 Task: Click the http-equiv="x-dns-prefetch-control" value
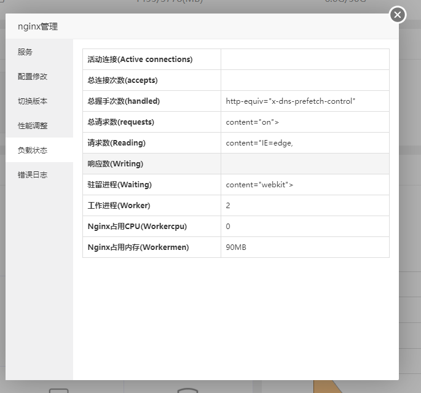coord(291,101)
